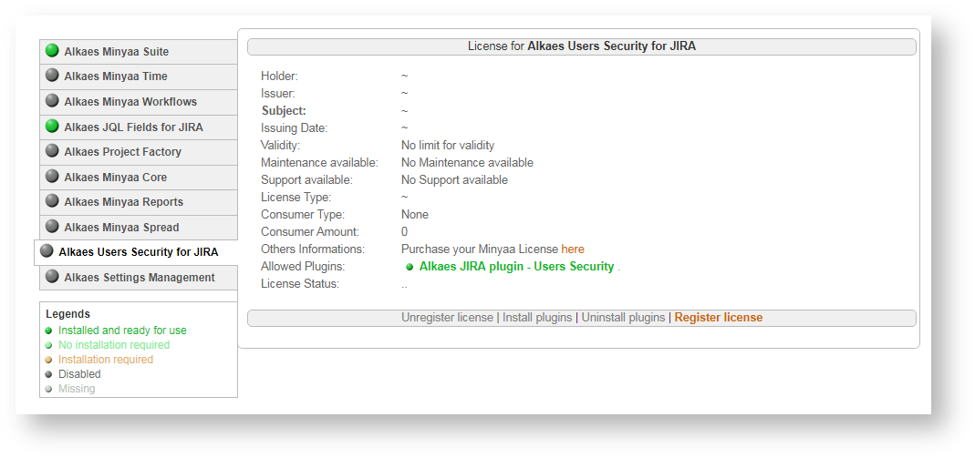
Task: Click the gray status icon of Alkaes Minyaa Core
Action: (x=52, y=177)
